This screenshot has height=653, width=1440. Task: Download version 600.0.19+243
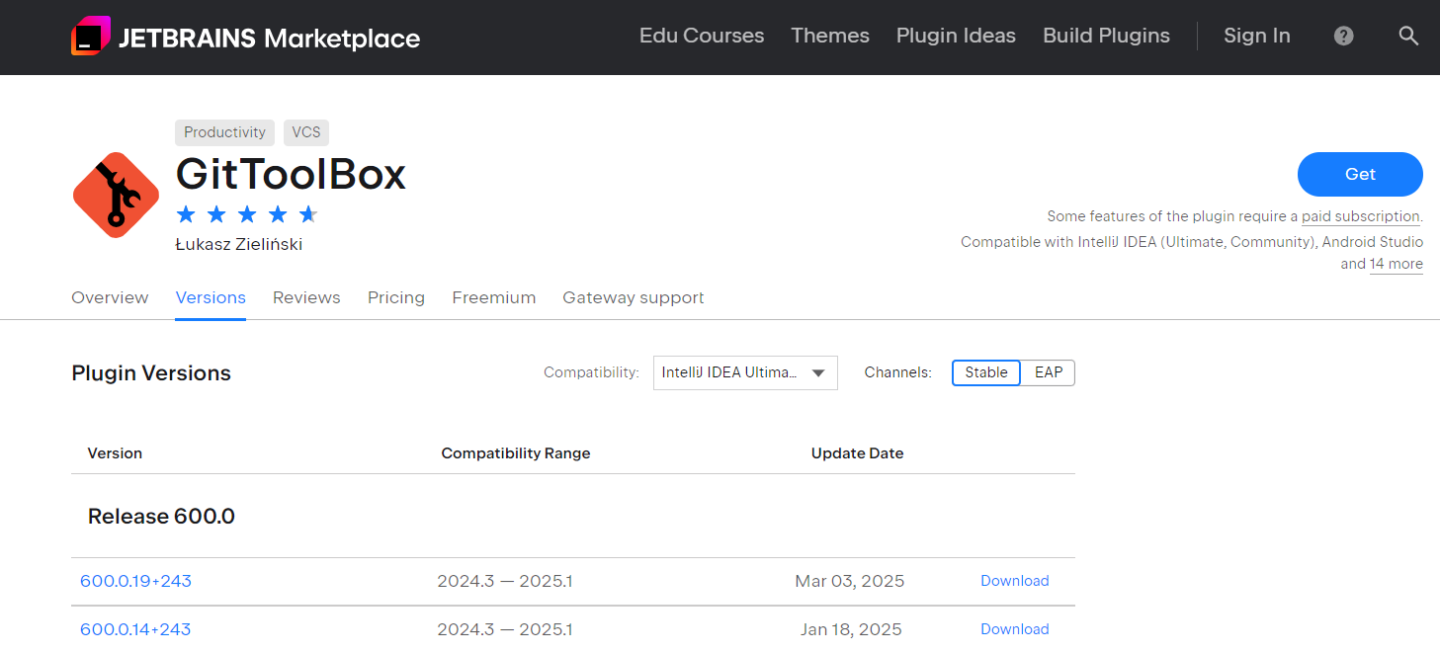1014,581
